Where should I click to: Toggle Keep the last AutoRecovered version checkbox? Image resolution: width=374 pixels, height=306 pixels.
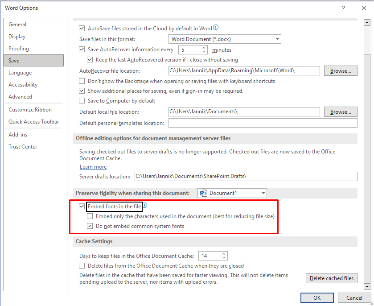[90, 60]
